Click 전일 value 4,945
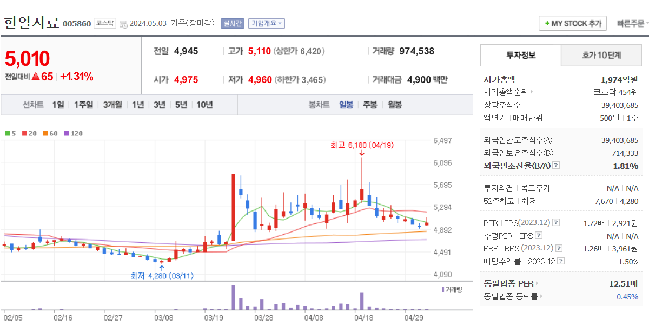Screen dimensions: 649x334 (x=186, y=51)
